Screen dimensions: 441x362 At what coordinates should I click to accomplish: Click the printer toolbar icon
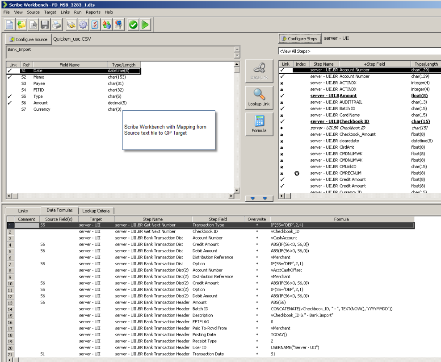[x=57, y=25]
